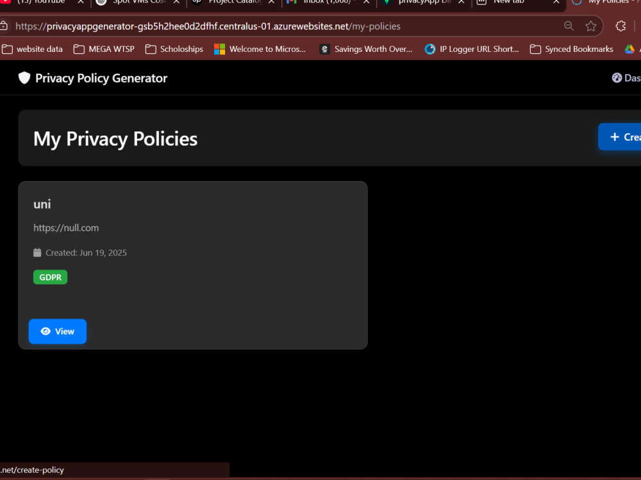Click the My Privacy Policies heading
The height and width of the screenshot is (480, 641).
pos(115,139)
